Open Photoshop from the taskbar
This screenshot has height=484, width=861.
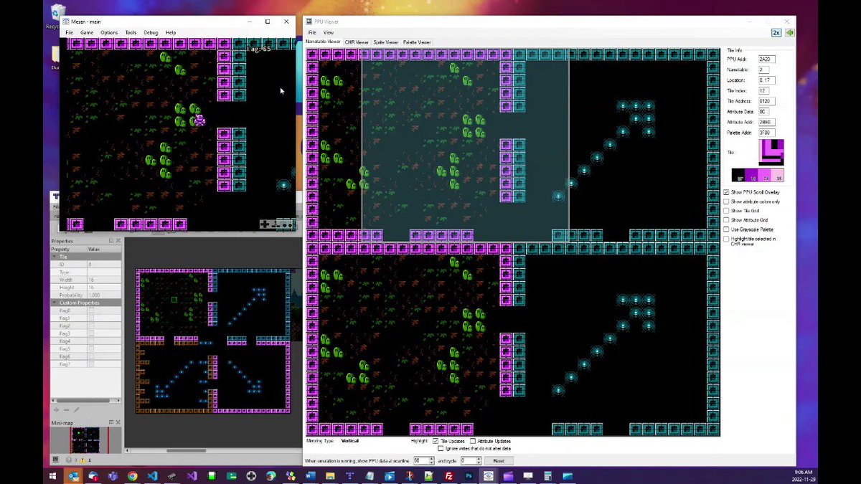click(469, 475)
